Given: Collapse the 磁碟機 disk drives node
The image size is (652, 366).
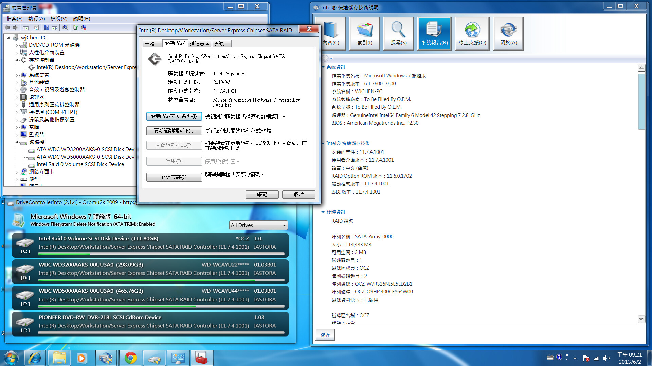Looking at the screenshot, I should tap(16, 142).
